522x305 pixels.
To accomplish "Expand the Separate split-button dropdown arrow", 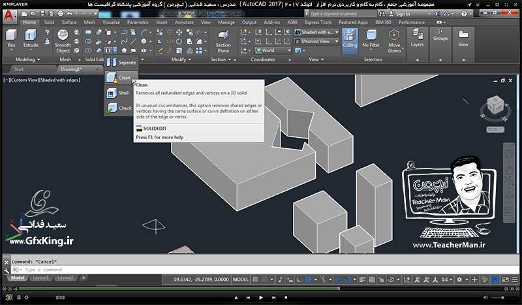I will pos(115,51).
